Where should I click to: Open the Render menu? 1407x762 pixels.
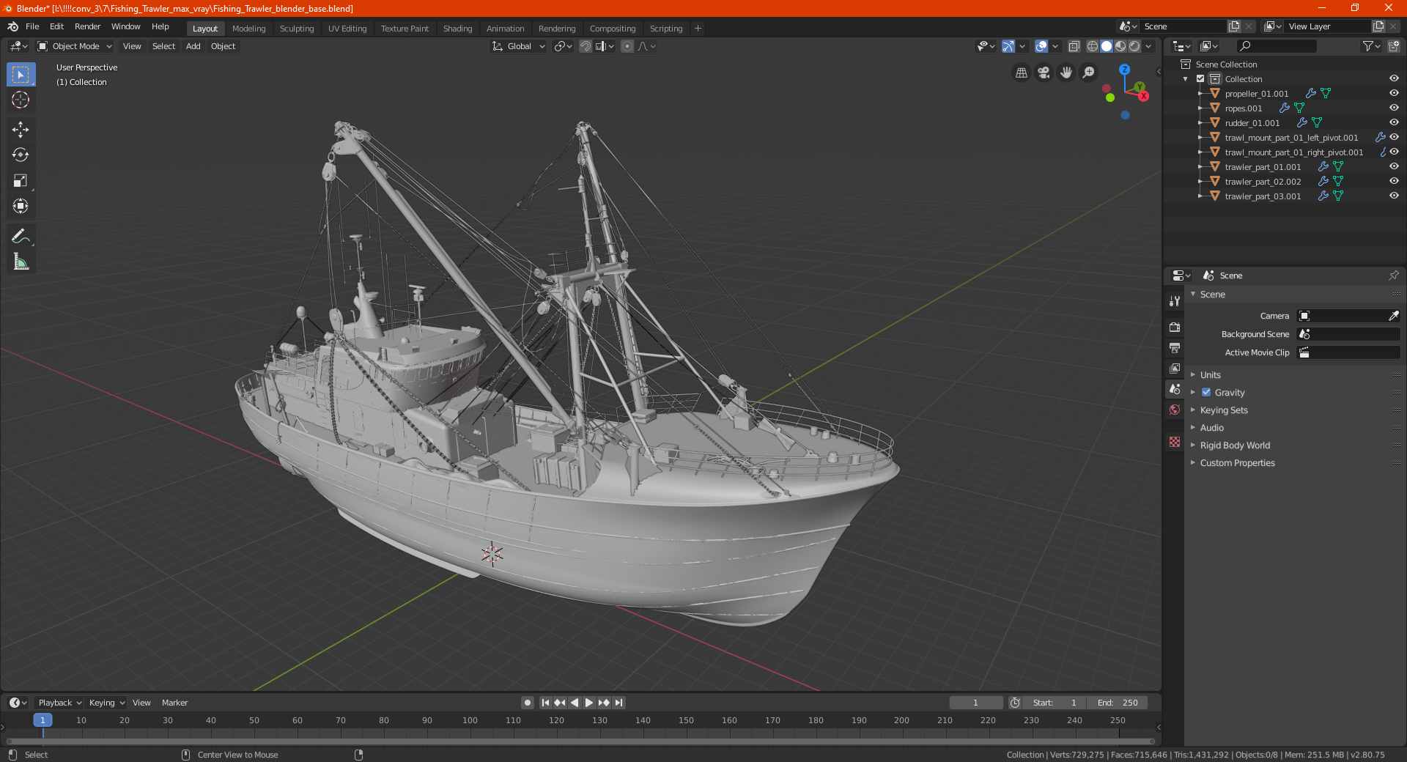pos(87,26)
